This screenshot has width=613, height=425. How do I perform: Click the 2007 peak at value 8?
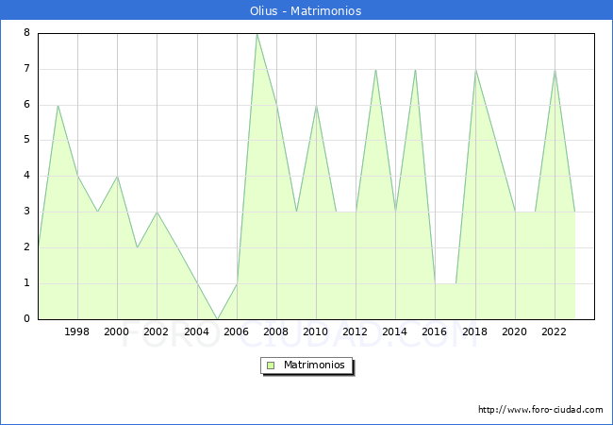click(x=257, y=34)
